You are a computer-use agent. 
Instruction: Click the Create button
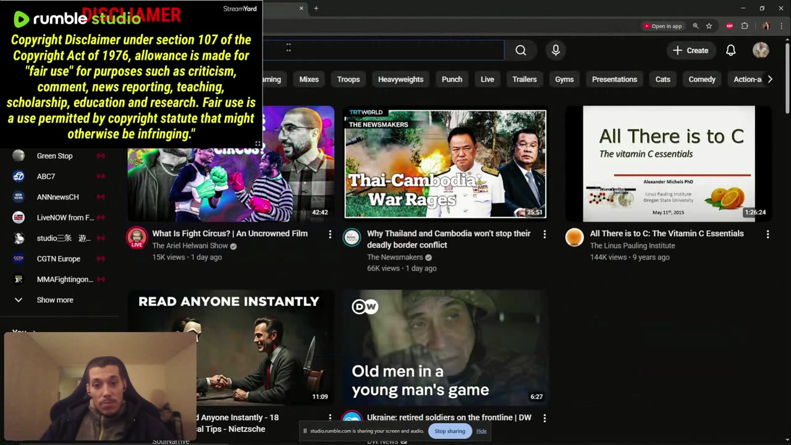[691, 51]
